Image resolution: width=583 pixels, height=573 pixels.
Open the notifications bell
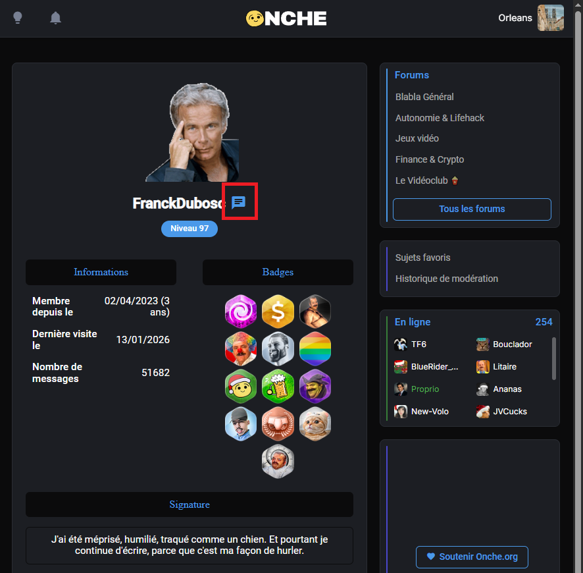pyautogui.click(x=55, y=18)
